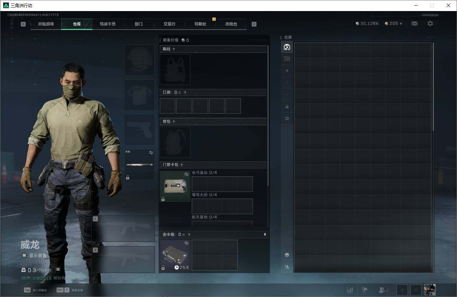This screenshot has height=297, width=457.
Task: Click the warehouse grid vertical scrollbar
Action: [433, 86]
